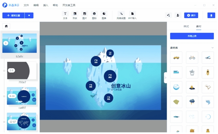Insert the thunderstorm cloud material
The height and width of the screenshot is (134, 218).
192,102
